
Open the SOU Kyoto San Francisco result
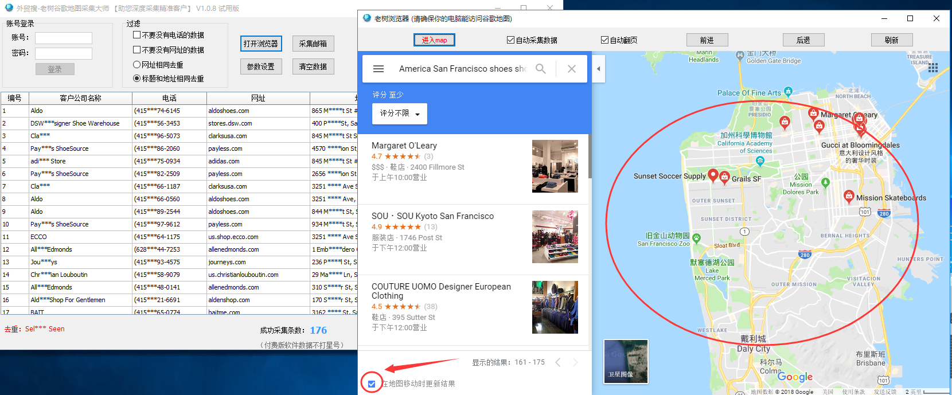point(432,216)
